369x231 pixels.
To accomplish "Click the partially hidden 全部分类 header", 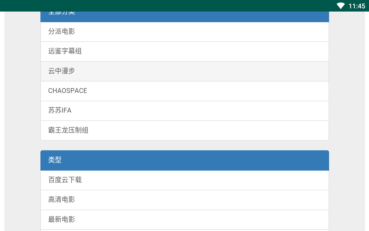I will tap(184, 17).
